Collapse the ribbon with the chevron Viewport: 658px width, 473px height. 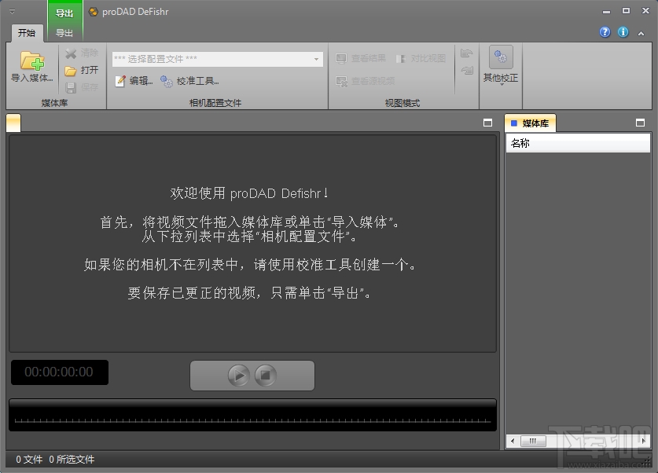pos(641,33)
